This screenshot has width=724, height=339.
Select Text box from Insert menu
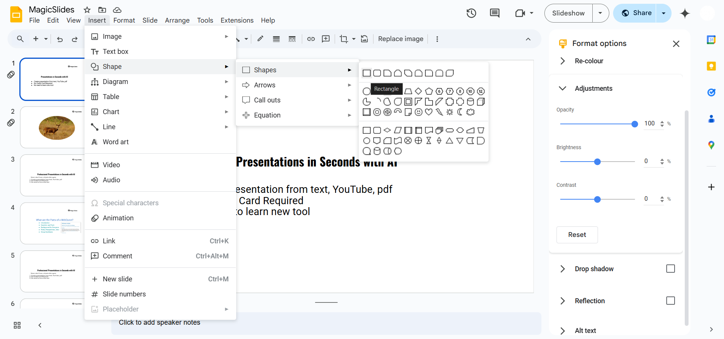(x=160, y=52)
